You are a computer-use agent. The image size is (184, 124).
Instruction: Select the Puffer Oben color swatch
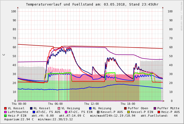125,108
